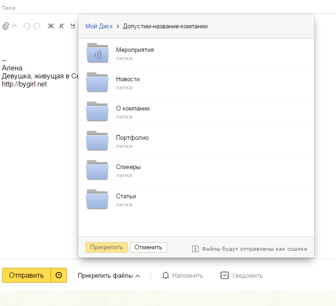
Task: Open the Мероприятия shared folder icon
Action: (97, 53)
